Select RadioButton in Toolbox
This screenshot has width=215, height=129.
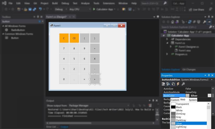point(18,30)
